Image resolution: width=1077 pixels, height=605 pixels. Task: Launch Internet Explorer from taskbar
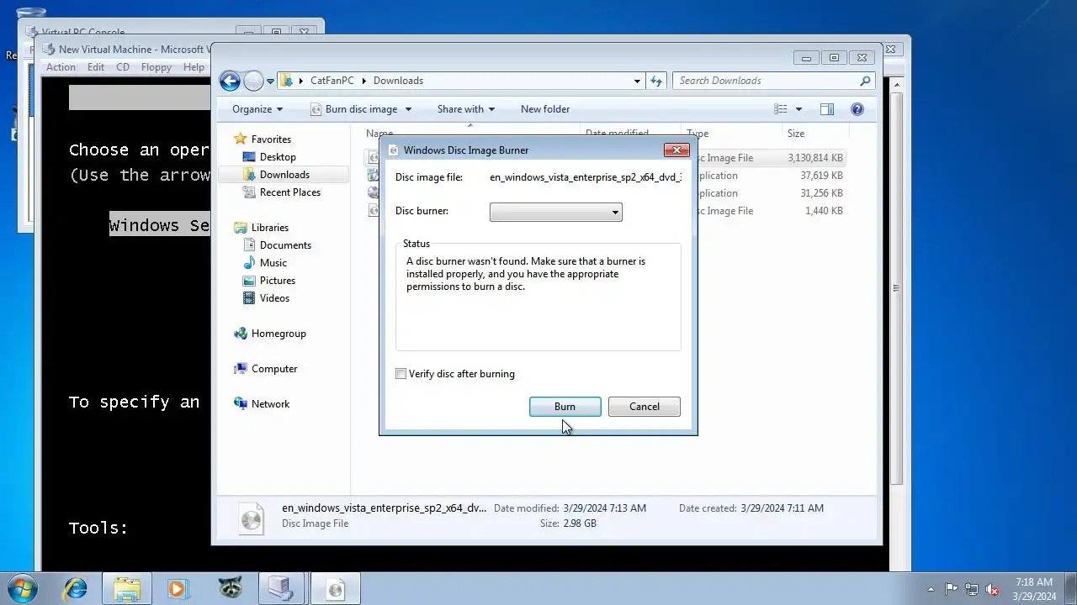click(x=76, y=588)
